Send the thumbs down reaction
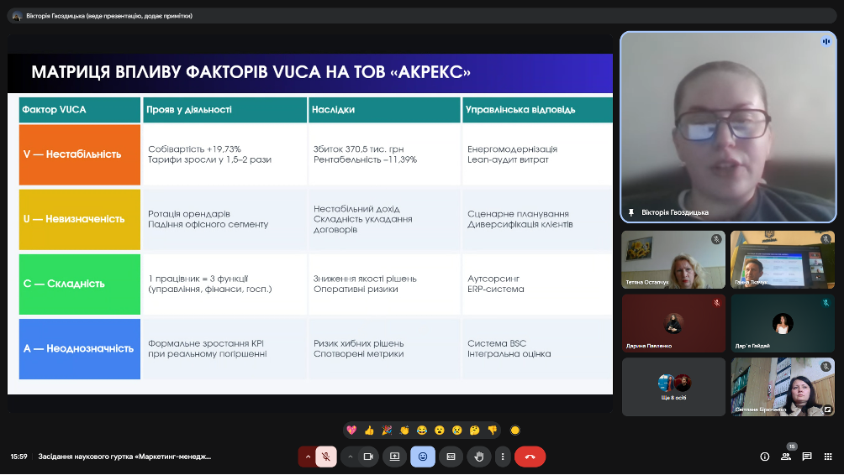 (x=493, y=431)
